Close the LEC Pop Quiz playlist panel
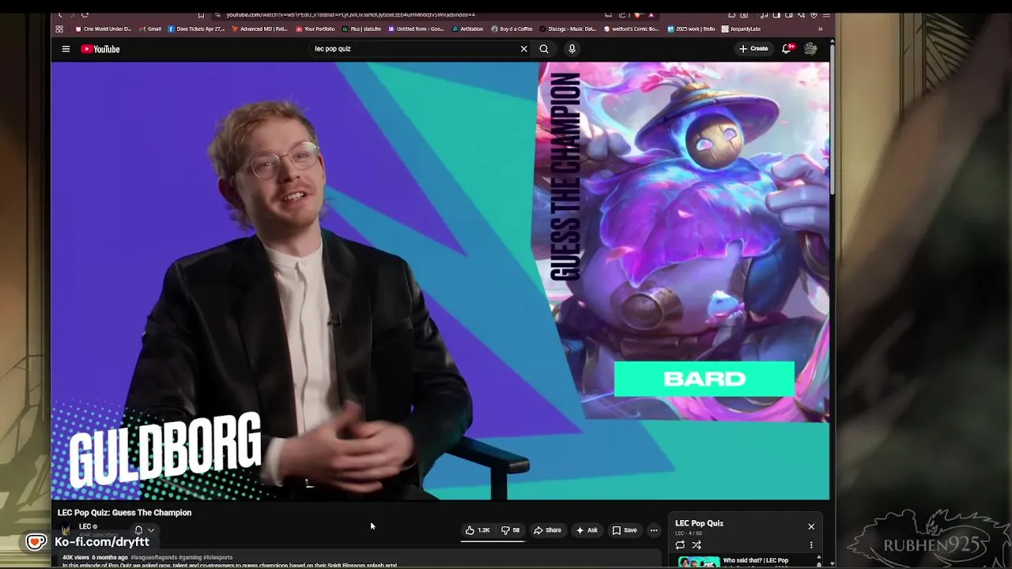Viewport: 1012px width, 569px height. (x=810, y=526)
